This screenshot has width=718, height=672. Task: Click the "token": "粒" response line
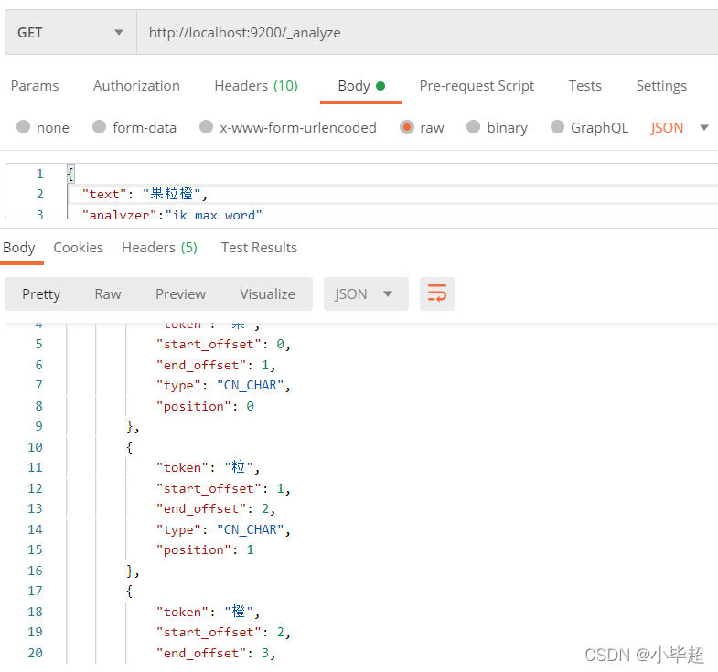click(x=209, y=467)
